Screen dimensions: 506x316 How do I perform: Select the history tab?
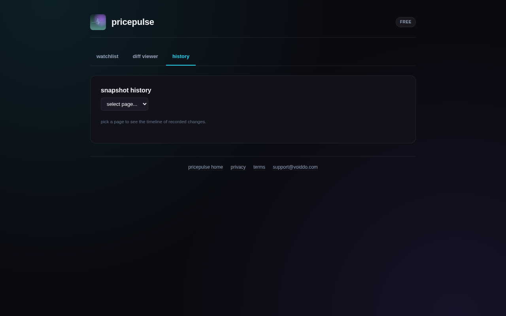[181, 56]
